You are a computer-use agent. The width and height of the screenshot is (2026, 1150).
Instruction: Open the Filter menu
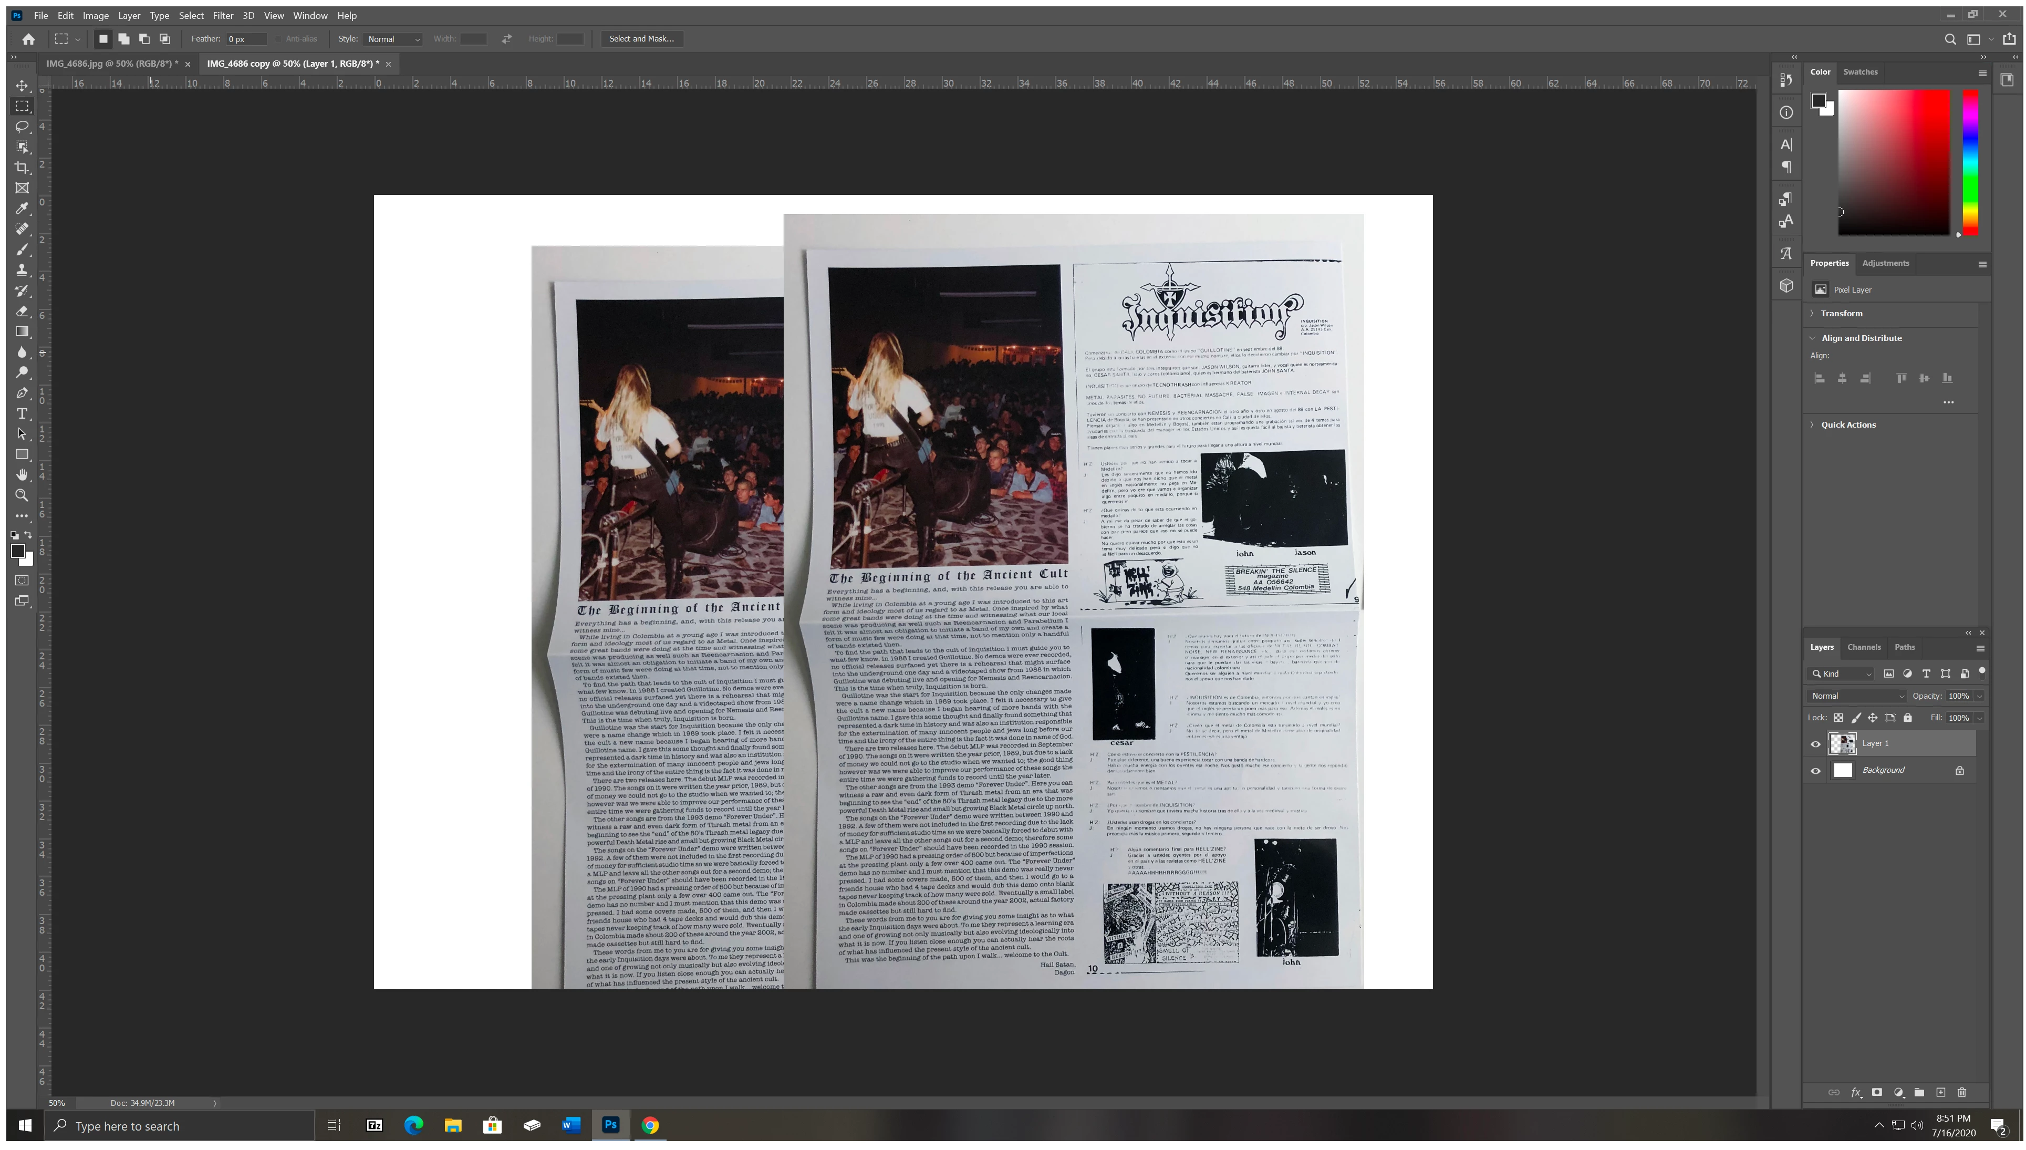click(x=223, y=15)
